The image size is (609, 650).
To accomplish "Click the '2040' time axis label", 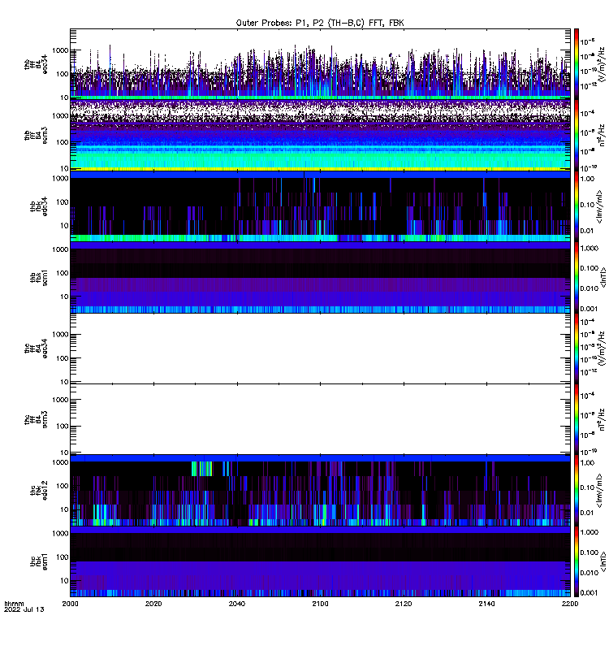I will [x=237, y=604].
